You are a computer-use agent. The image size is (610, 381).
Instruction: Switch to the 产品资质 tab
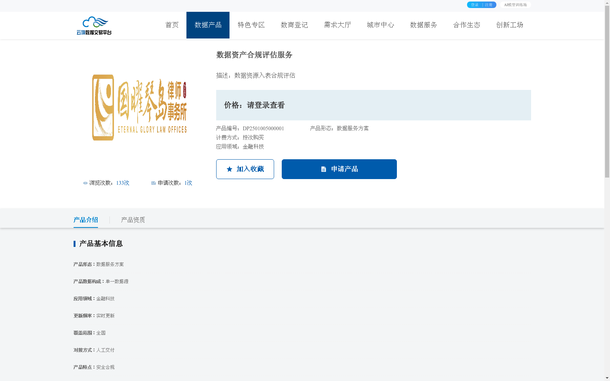pos(133,220)
